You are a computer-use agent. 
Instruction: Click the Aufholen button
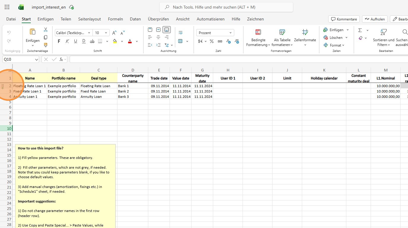click(374, 19)
